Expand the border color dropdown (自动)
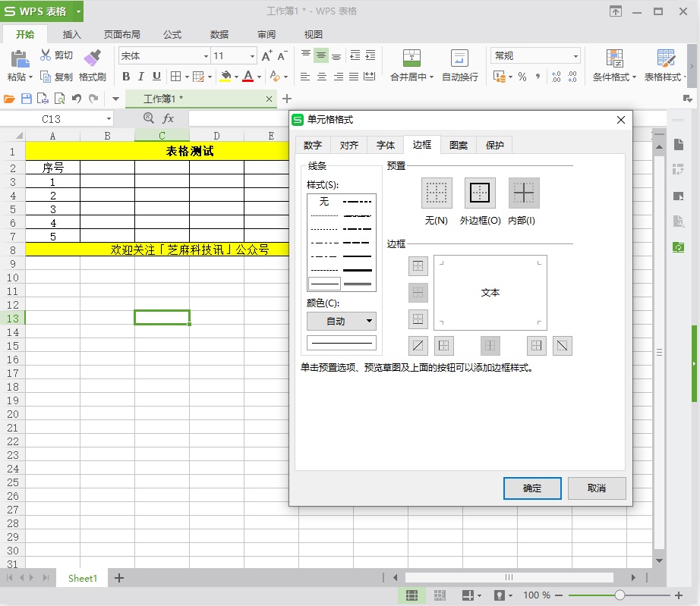 [369, 321]
